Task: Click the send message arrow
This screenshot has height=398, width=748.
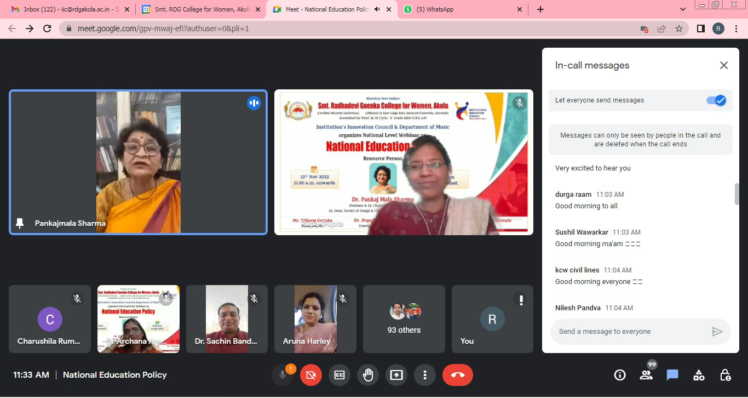Action: pyautogui.click(x=717, y=332)
